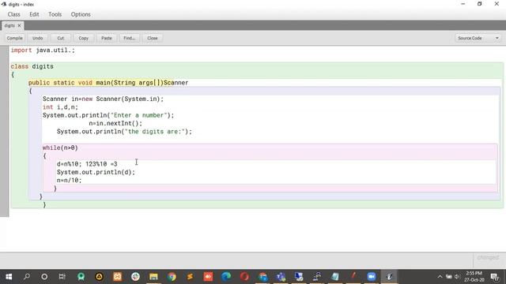
Task: Open Cortana from the taskbar
Action: point(44,277)
